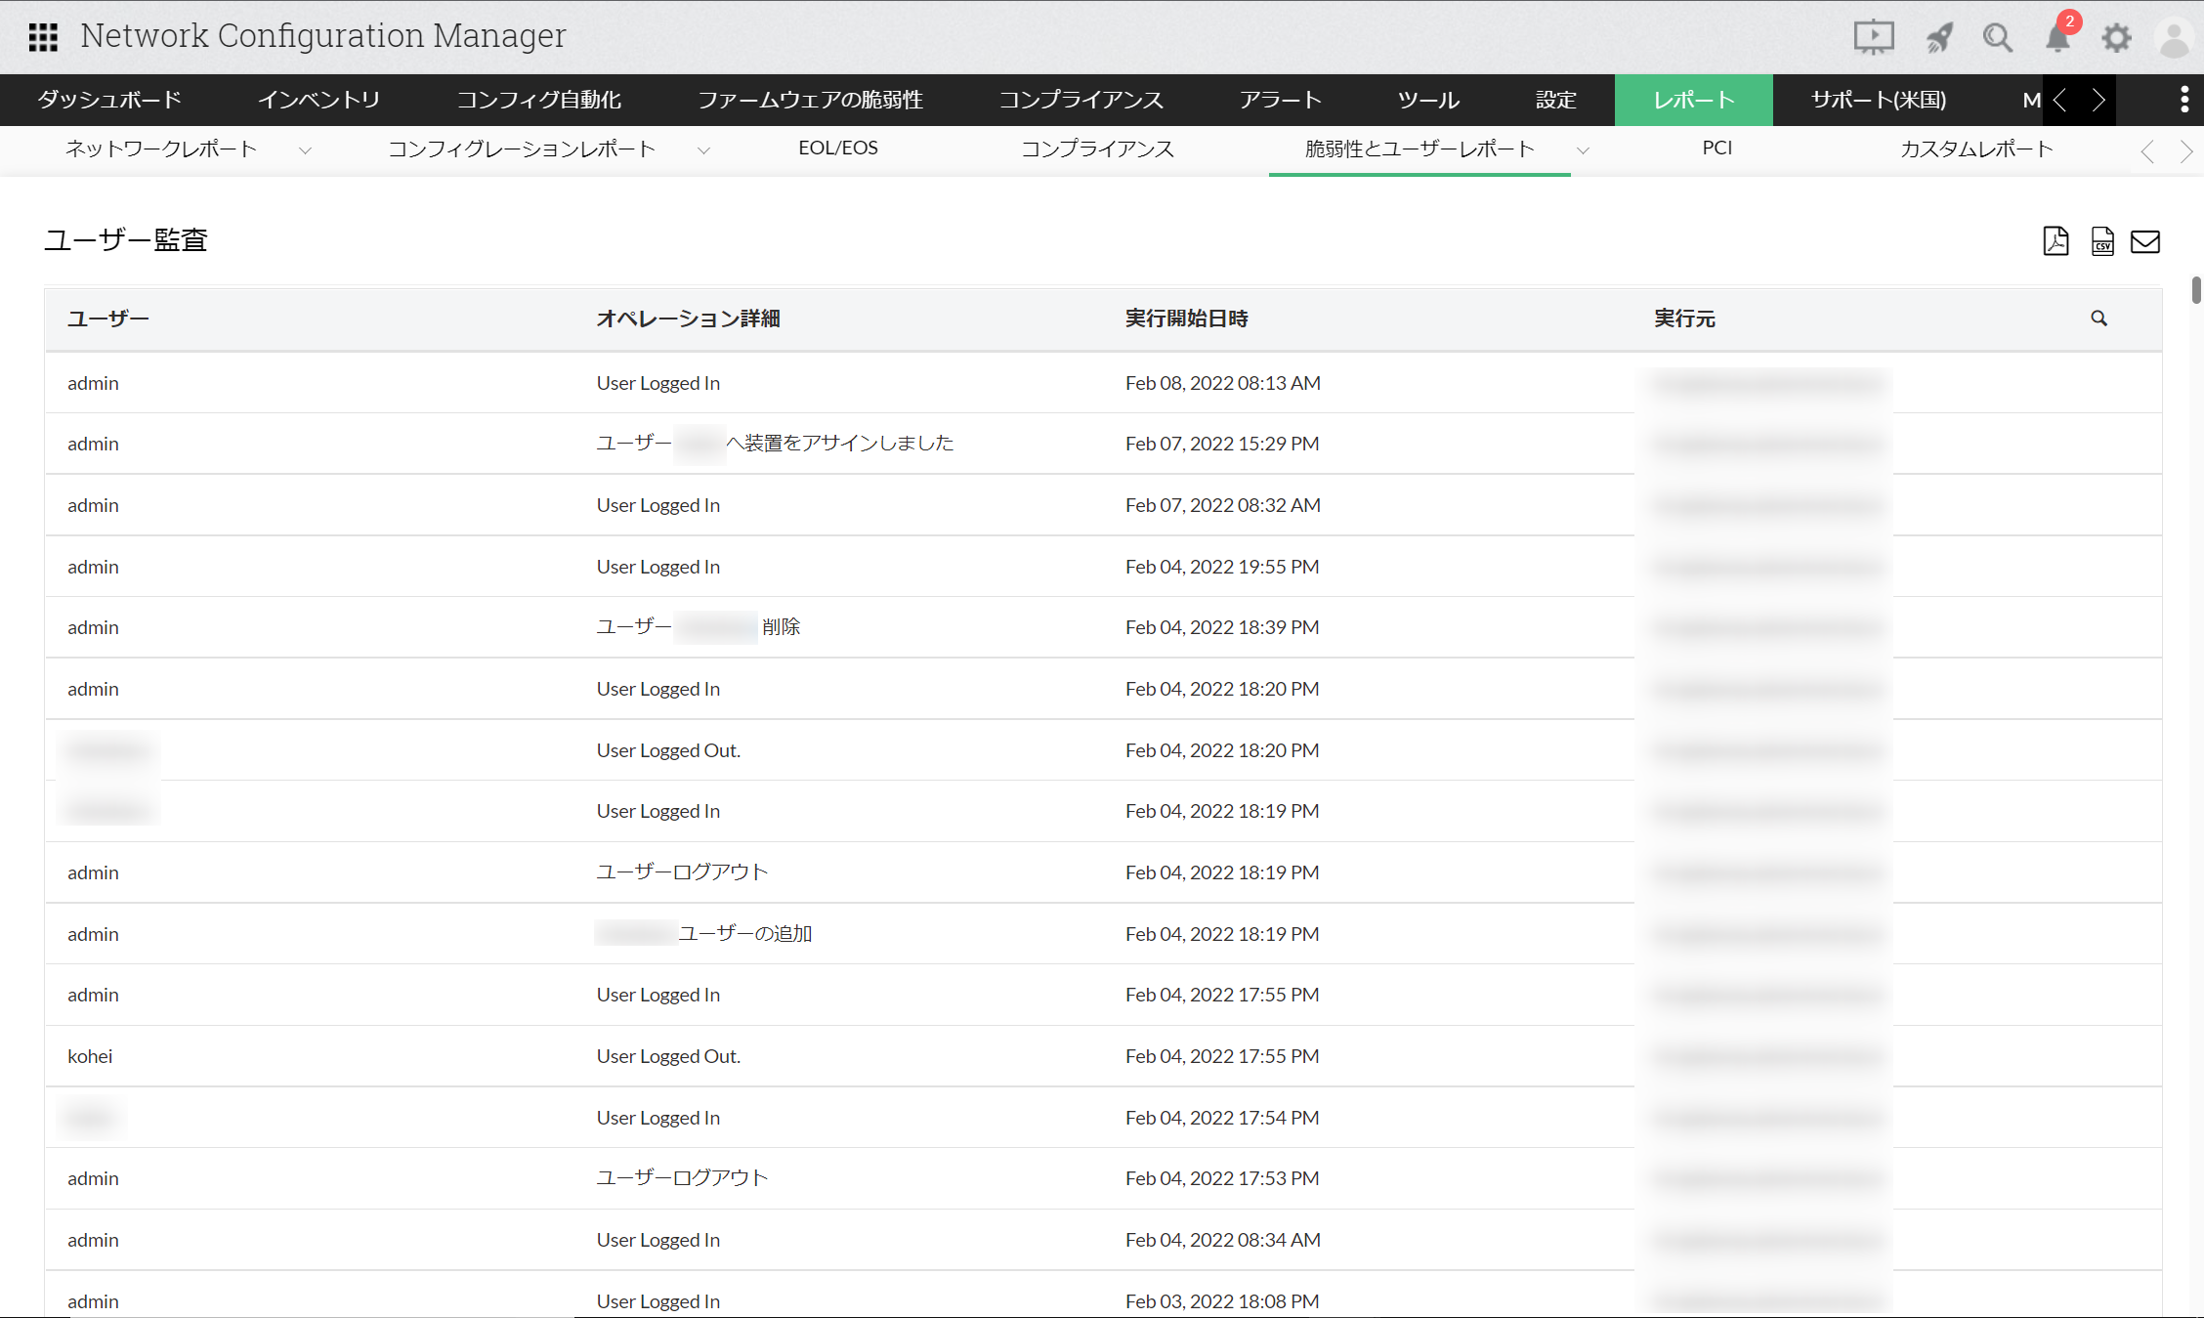Expand the 脆弱性とユーザーレポート dropdown arrow
This screenshot has height=1318, width=2204.
point(1583,150)
